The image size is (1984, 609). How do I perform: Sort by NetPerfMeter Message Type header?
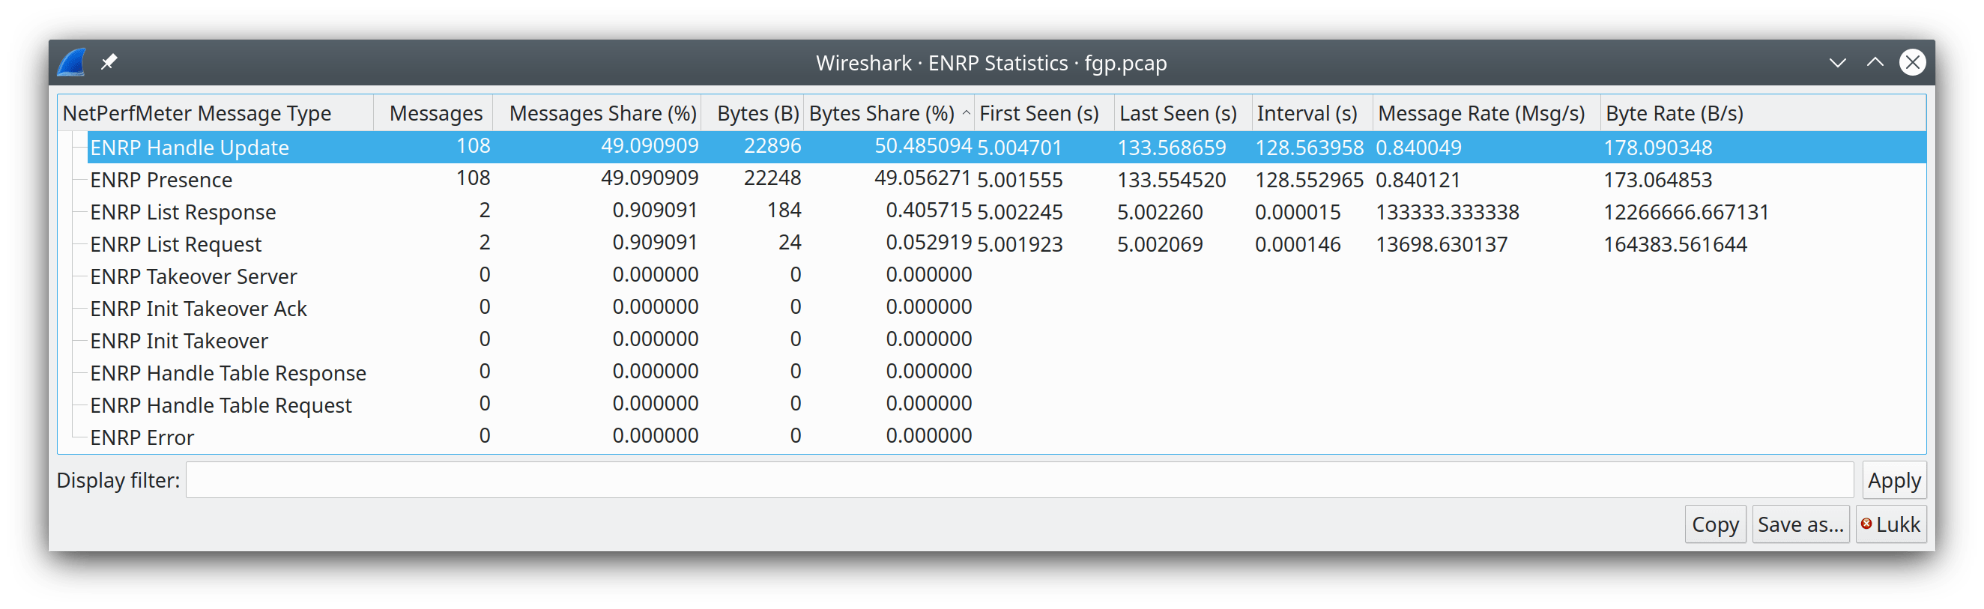197,113
